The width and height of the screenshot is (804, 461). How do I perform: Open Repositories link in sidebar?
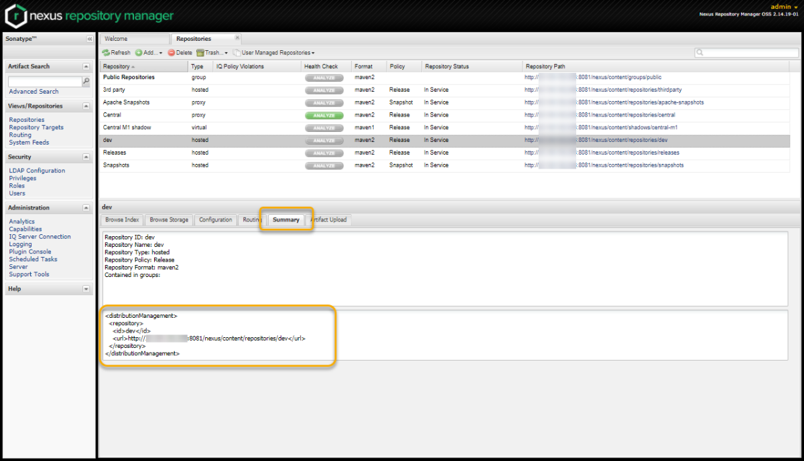point(27,120)
